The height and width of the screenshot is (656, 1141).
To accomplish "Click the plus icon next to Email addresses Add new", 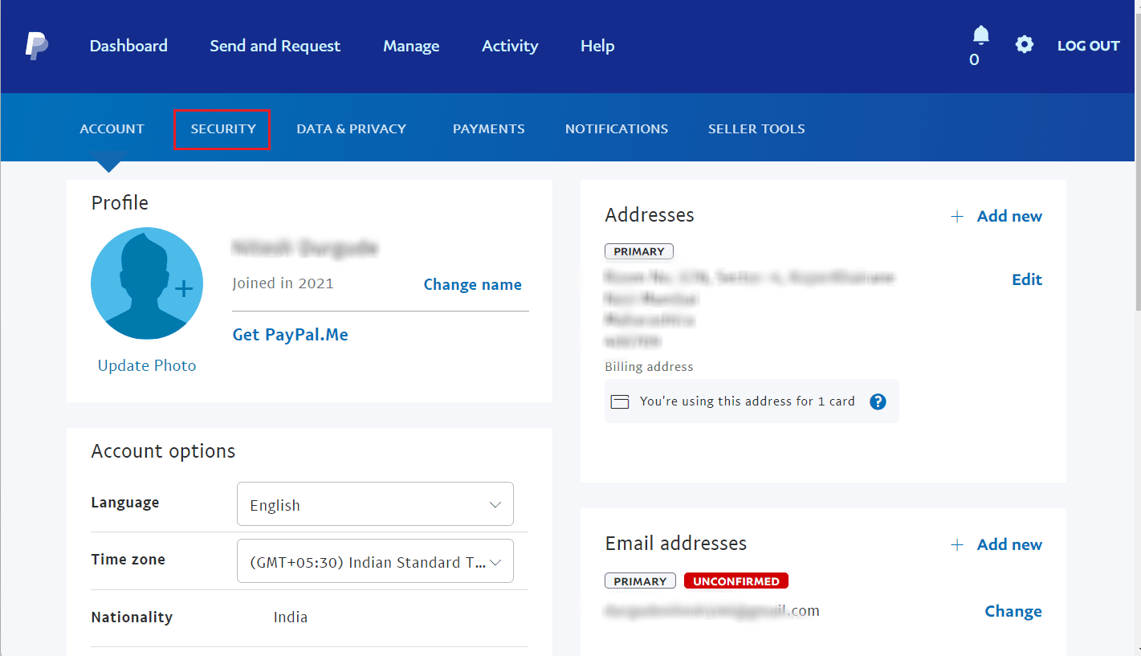I will tap(957, 544).
